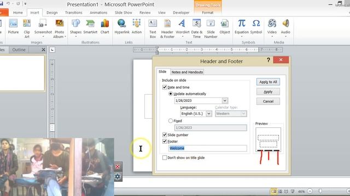Select Update automatically radio button
Screen dimensions: 350x196
coord(171,94)
